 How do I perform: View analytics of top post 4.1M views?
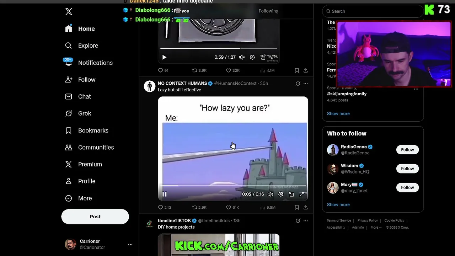coord(267,70)
